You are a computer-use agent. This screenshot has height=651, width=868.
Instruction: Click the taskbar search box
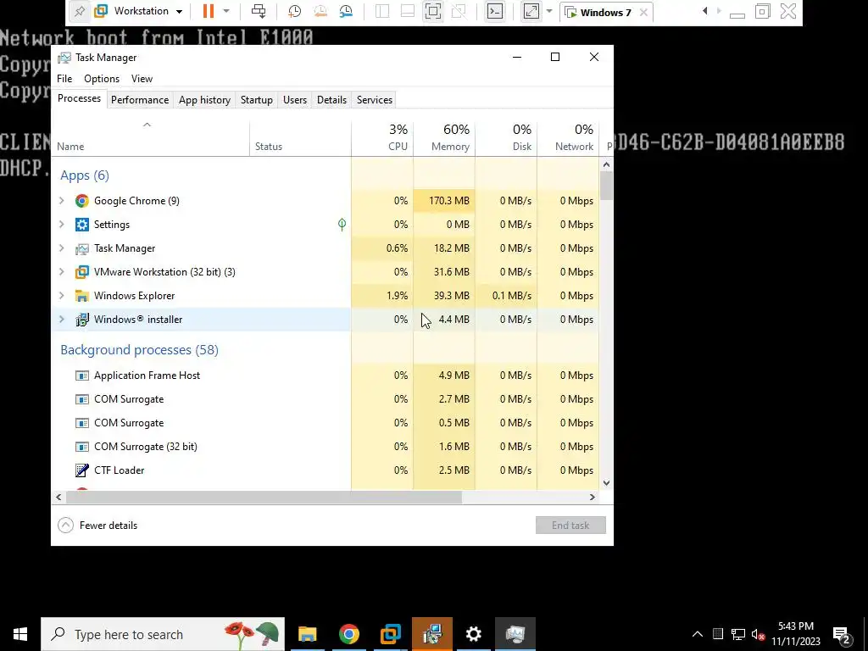(163, 634)
